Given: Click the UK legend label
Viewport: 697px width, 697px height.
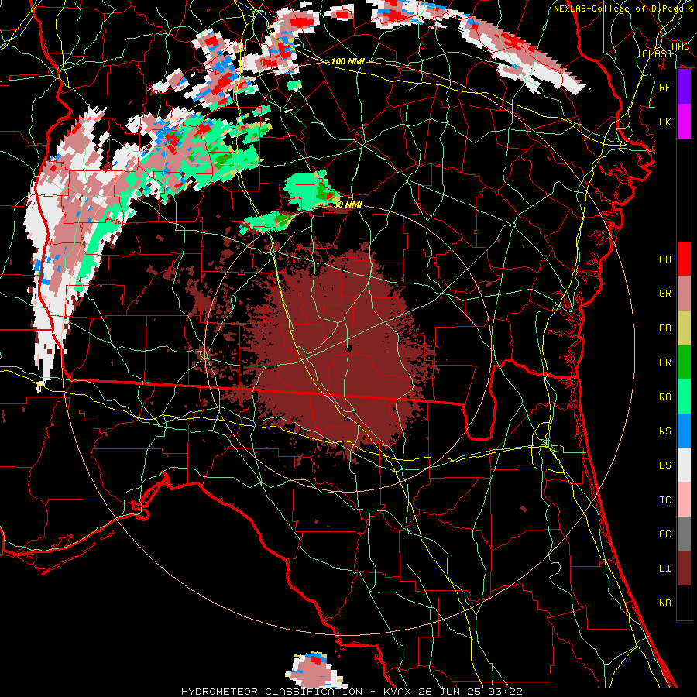Looking at the screenshot, I should (x=665, y=122).
